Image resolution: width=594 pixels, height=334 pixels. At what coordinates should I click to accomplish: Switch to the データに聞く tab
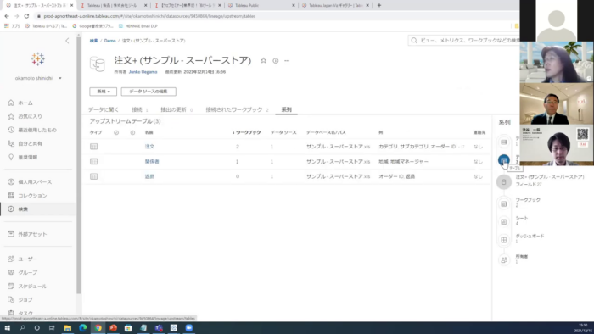pos(104,109)
